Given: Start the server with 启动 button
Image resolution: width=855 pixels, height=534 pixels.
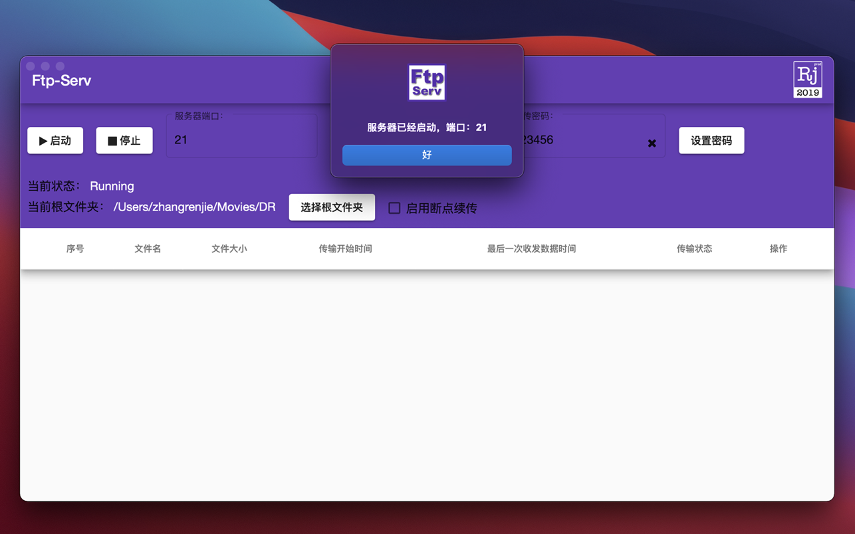Looking at the screenshot, I should [x=55, y=140].
